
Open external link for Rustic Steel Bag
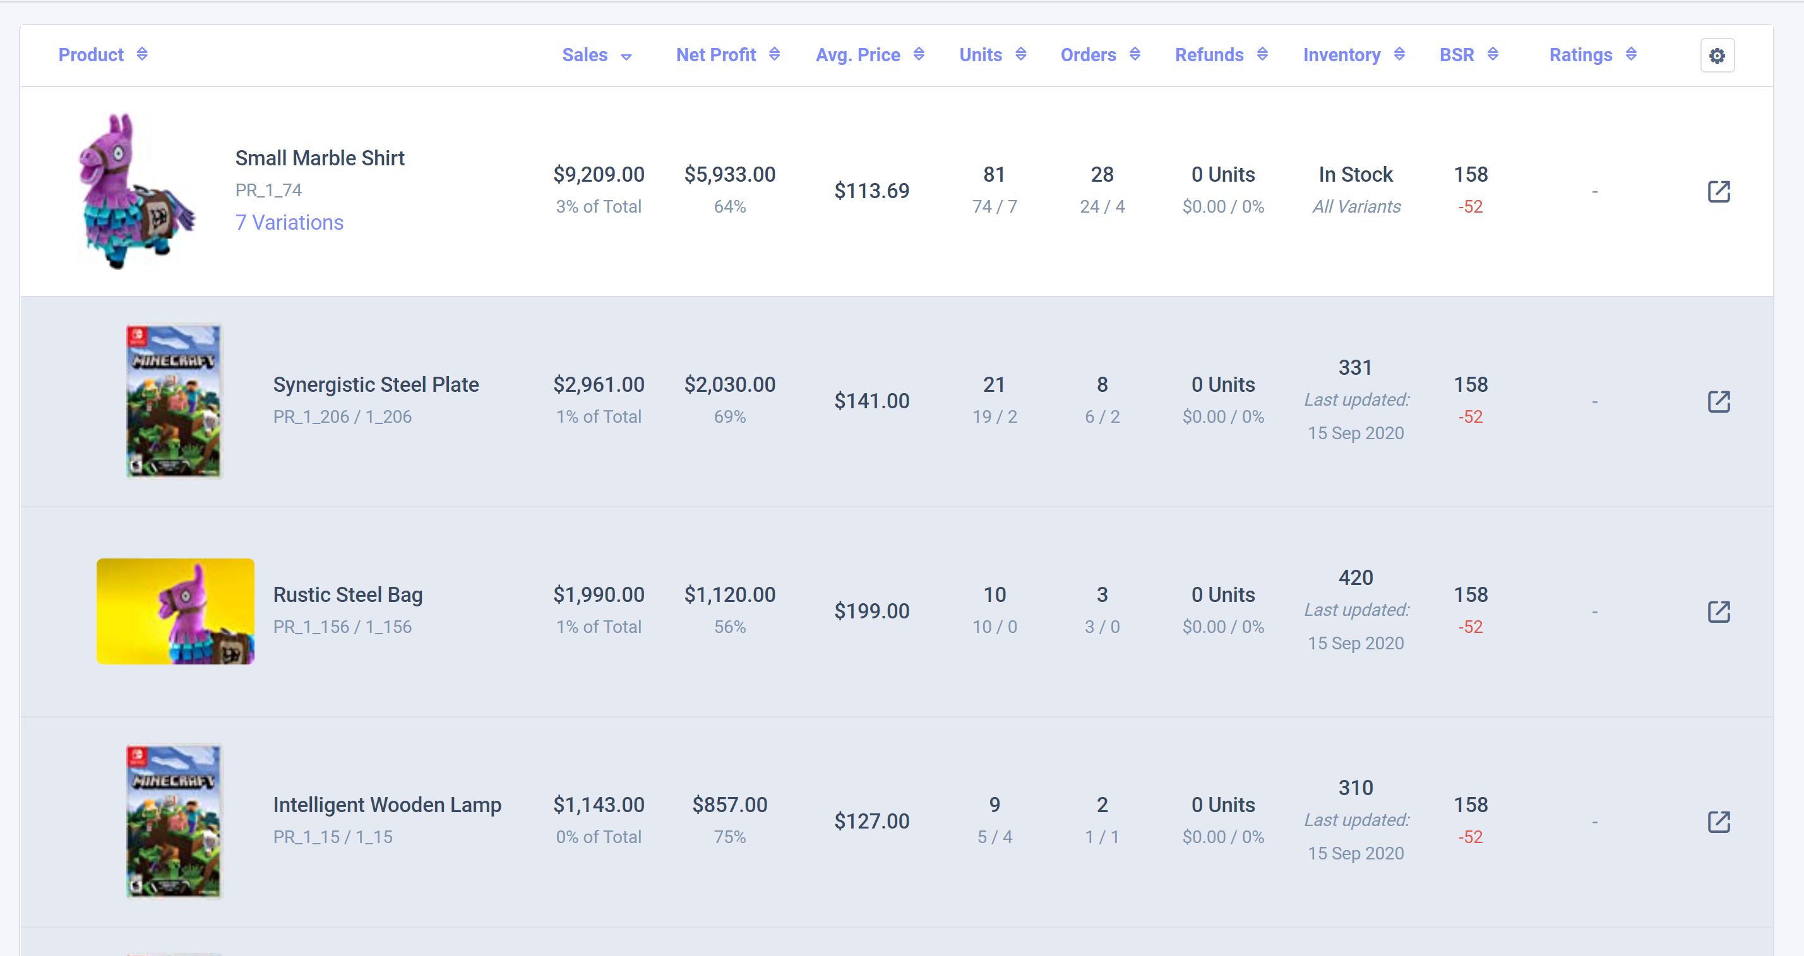click(1718, 611)
